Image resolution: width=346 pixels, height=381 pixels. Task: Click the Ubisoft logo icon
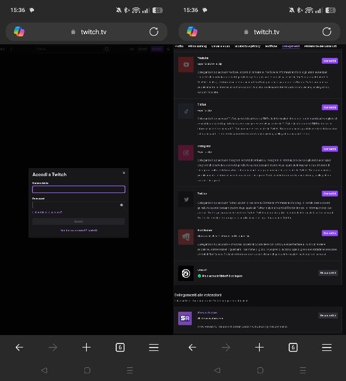[x=185, y=273]
